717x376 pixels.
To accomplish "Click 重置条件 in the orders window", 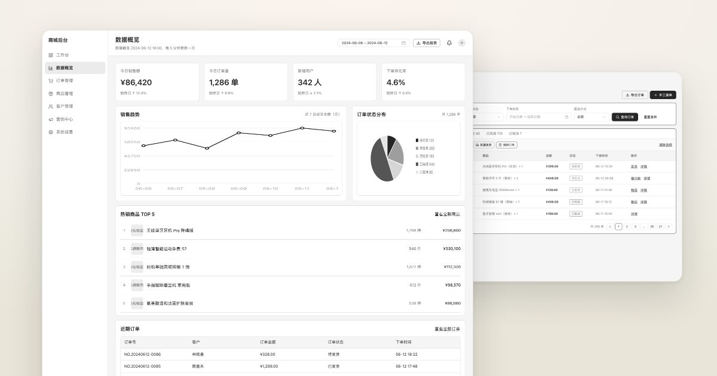I will coord(650,117).
